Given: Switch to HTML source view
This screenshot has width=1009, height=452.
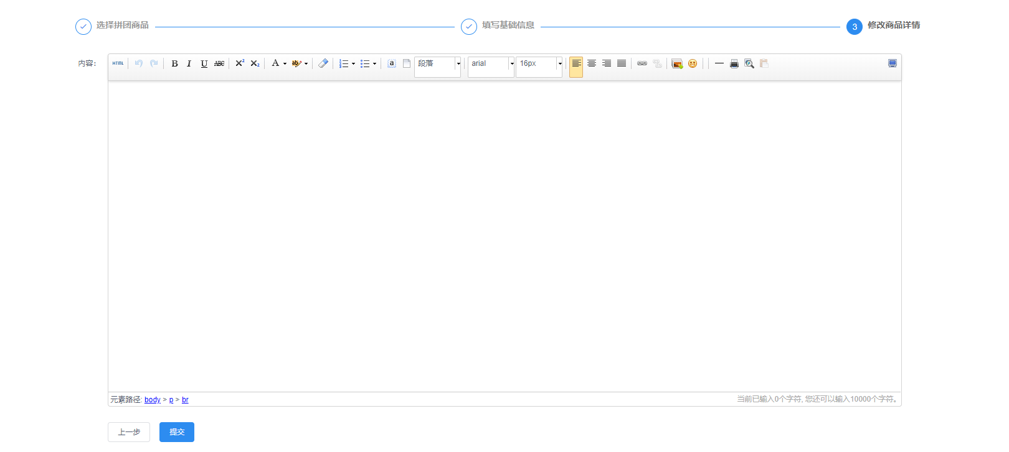Looking at the screenshot, I should (x=118, y=63).
